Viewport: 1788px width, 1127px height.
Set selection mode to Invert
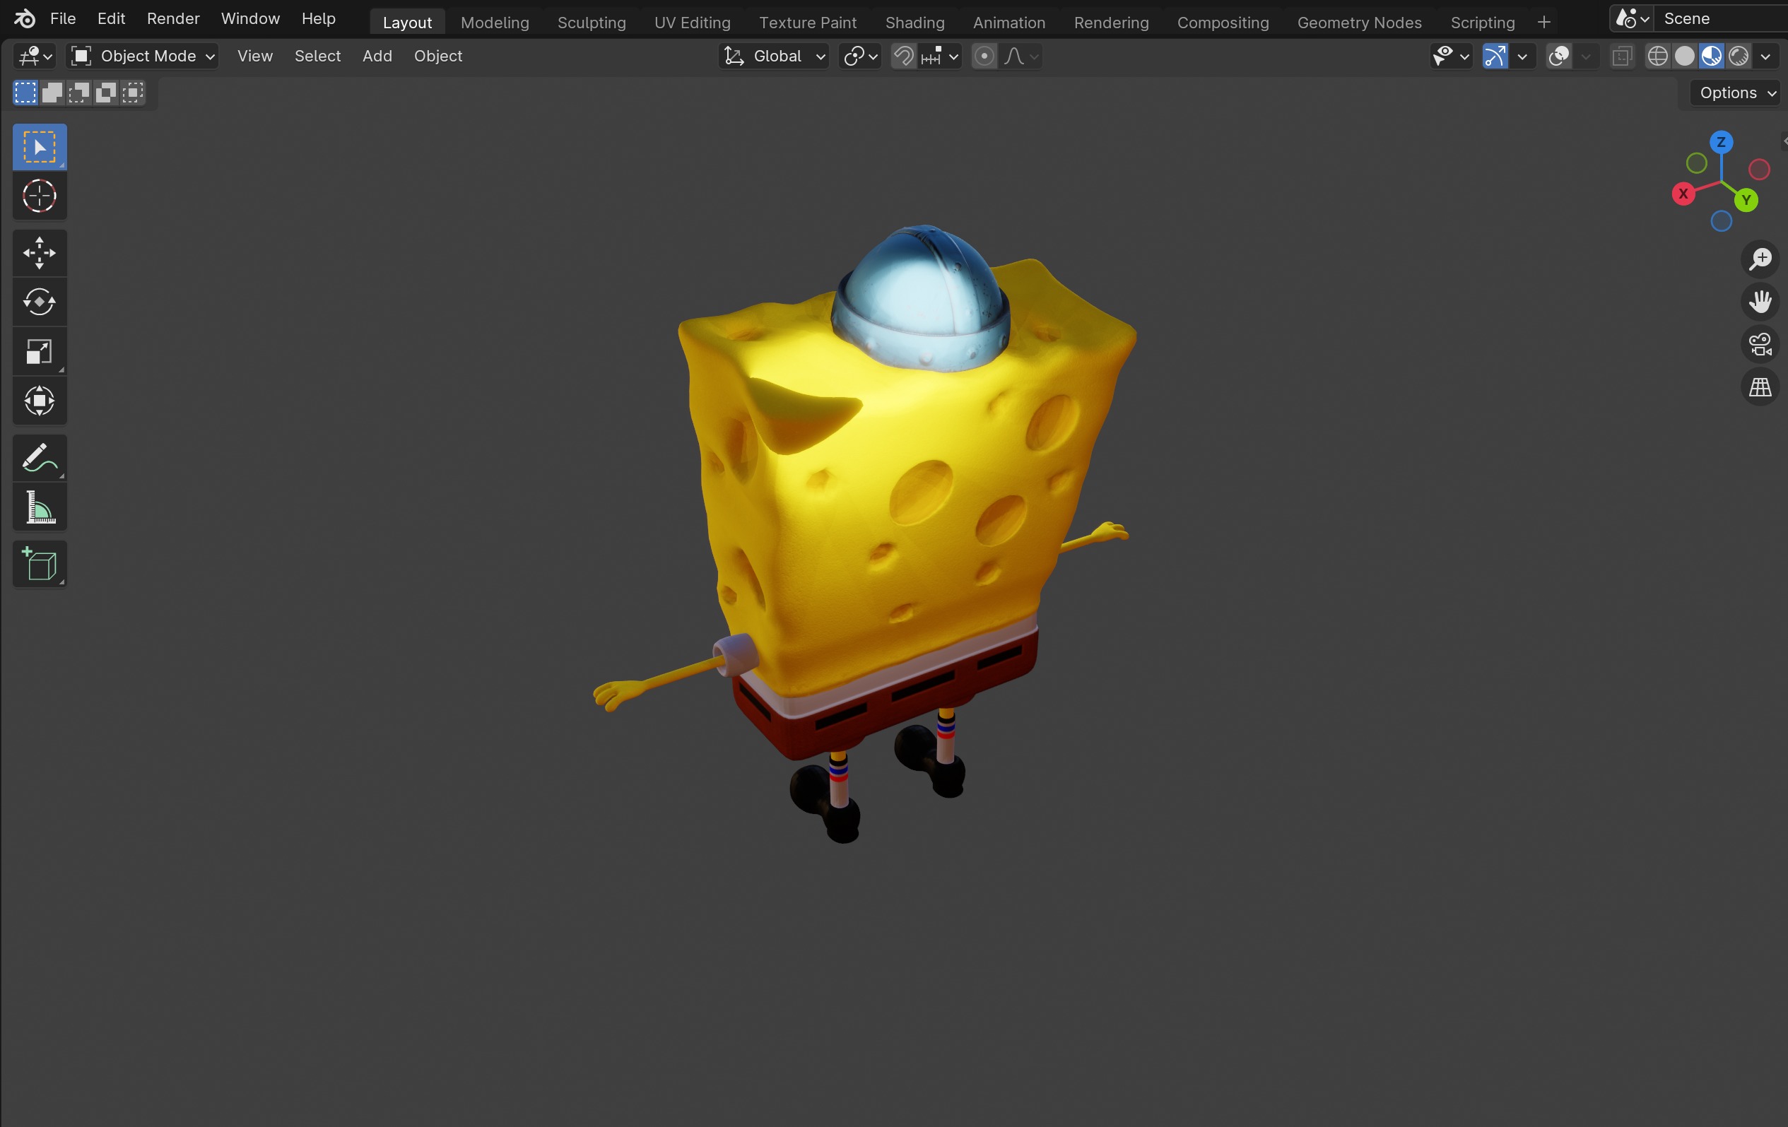105,93
